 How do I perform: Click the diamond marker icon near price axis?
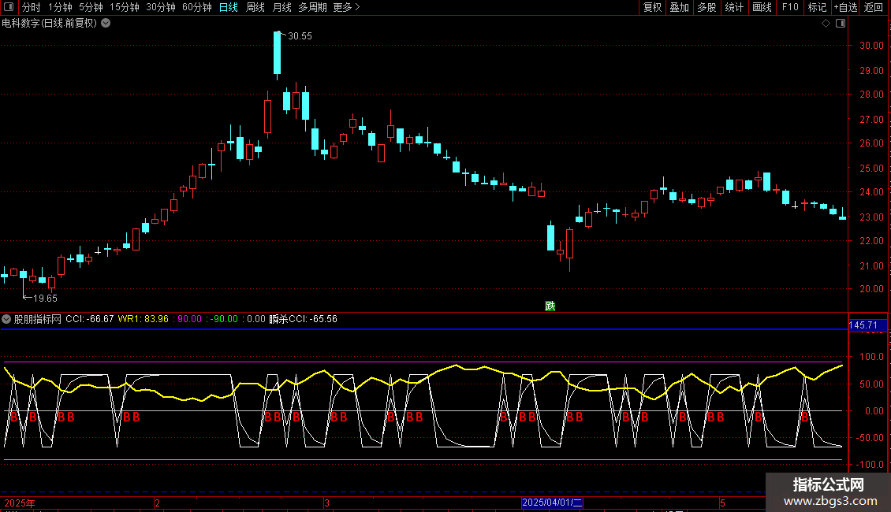826,24
